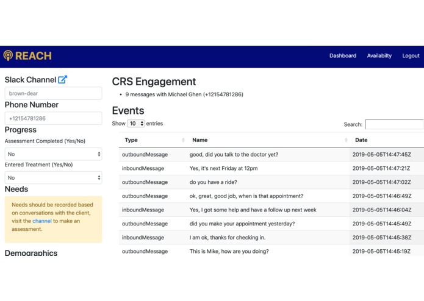Open the Show entries count selector
The height and width of the screenshot is (301, 424).
point(136,123)
